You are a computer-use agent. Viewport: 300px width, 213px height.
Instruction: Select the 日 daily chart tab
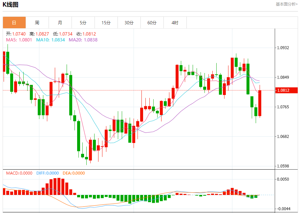pos(14,23)
